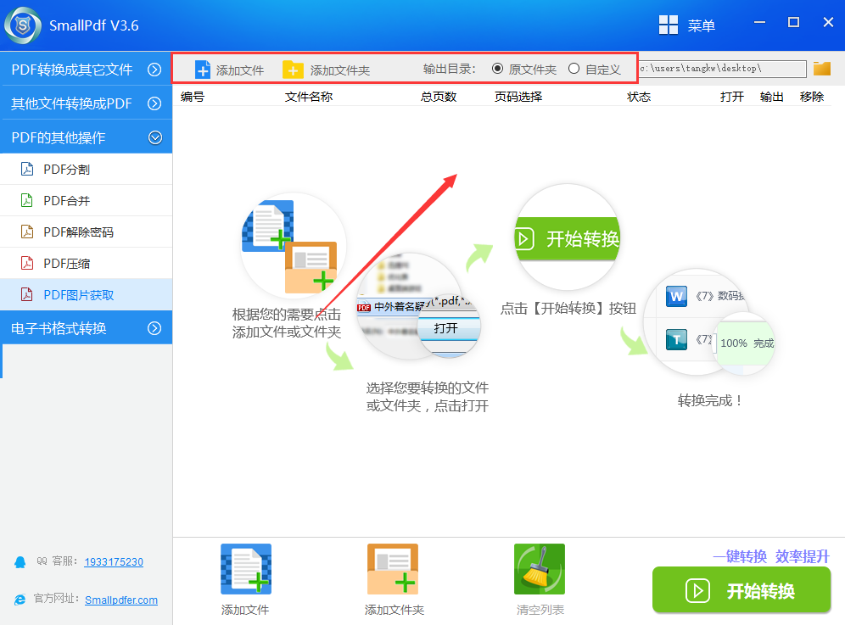The image size is (845, 625).
Task: Click the 转换完成！ guide caption
Action: click(x=711, y=400)
